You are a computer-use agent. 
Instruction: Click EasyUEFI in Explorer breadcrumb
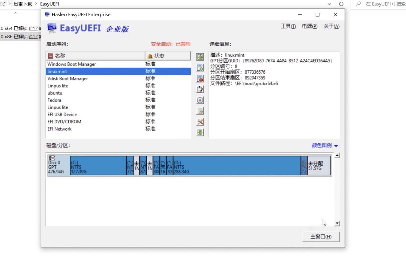(x=49, y=4)
